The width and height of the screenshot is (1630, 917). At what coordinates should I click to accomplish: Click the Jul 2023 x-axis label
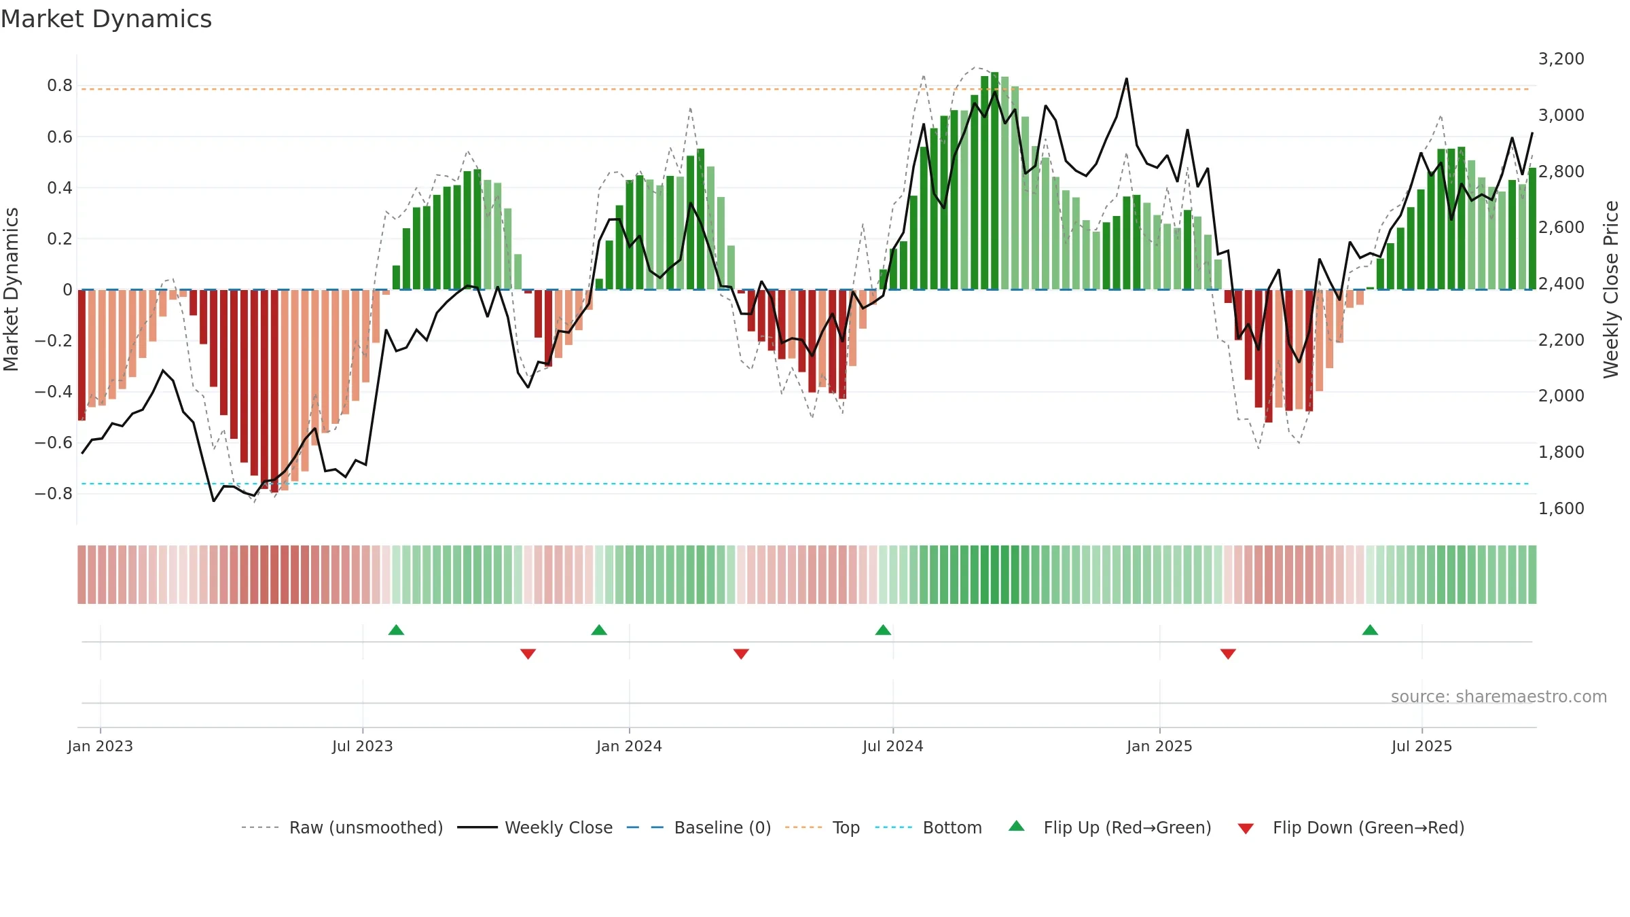point(363,746)
